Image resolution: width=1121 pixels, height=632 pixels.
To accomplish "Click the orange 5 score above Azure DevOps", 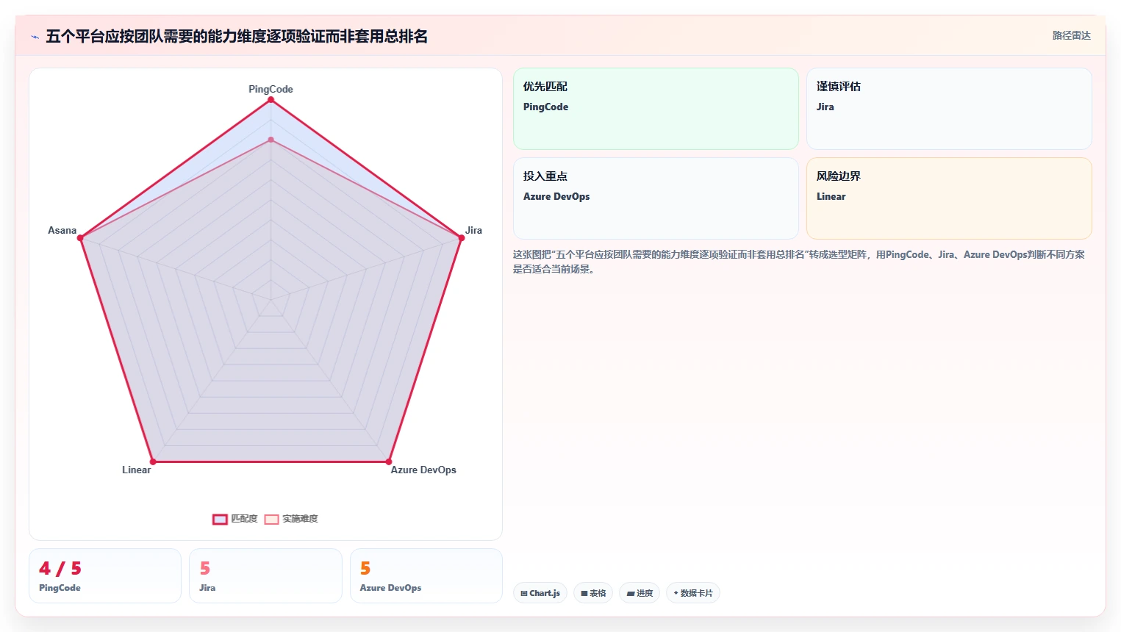I will (365, 568).
